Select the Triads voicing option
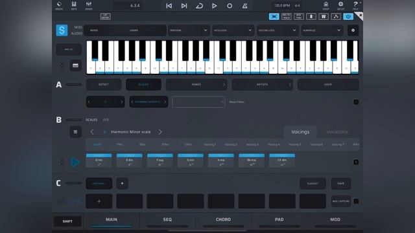The width and height of the screenshot is (415, 233). pyautogui.click(x=97, y=144)
